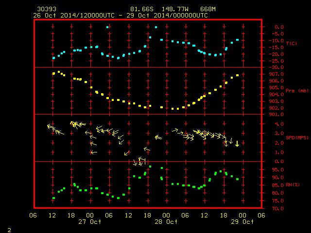This screenshot has width=311, height=233.
Task: Click the station ID 30393 text
Action: click(47, 9)
